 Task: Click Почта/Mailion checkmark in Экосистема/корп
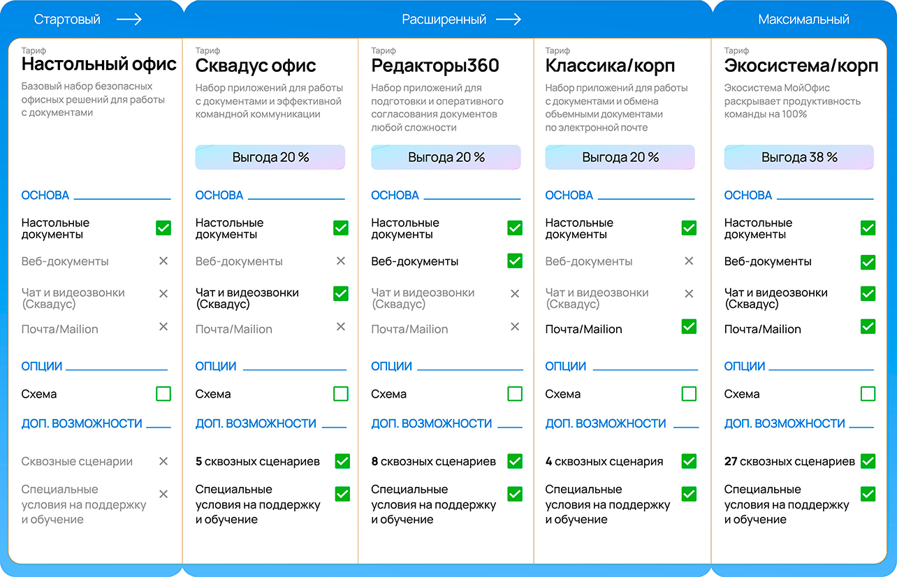point(868,326)
